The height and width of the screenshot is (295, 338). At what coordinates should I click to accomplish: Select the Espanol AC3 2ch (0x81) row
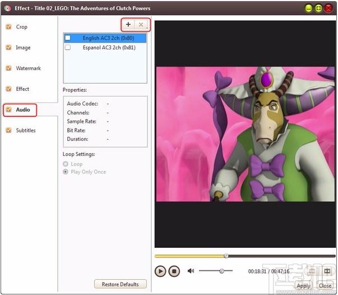[105, 48]
